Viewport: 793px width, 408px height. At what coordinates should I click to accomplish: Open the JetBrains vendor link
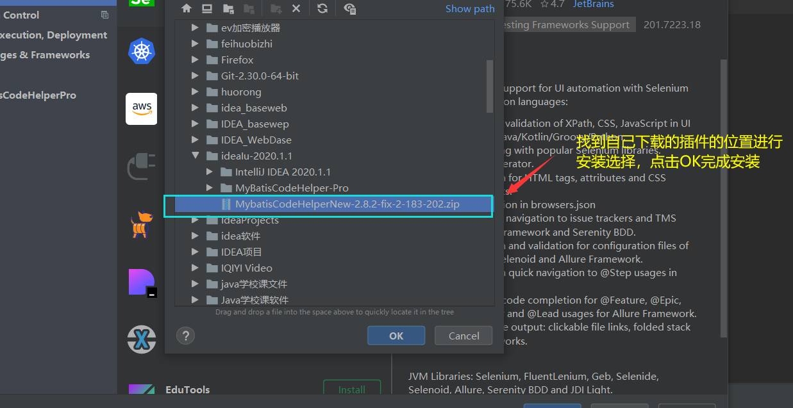click(x=593, y=4)
